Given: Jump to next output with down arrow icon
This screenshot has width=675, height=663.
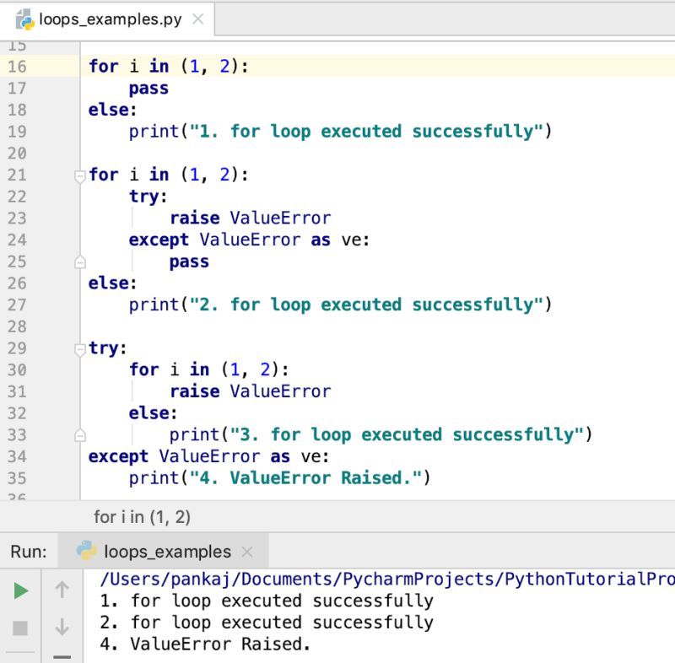Looking at the screenshot, I should (61, 628).
